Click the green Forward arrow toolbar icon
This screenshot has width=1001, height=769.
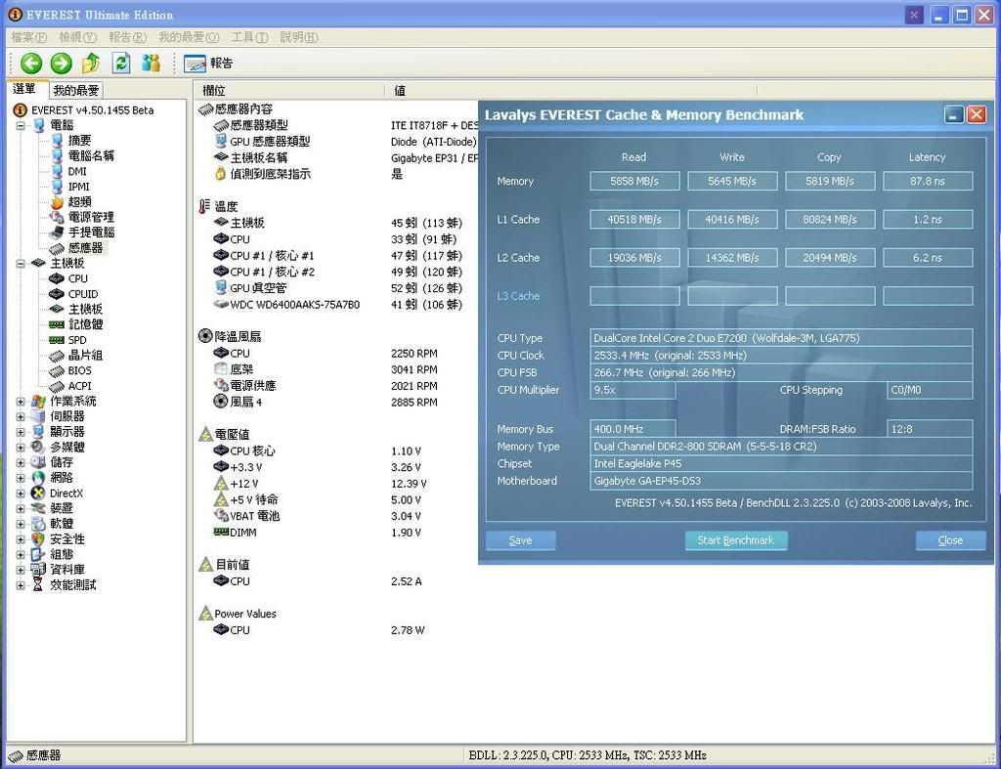(x=62, y=64)
